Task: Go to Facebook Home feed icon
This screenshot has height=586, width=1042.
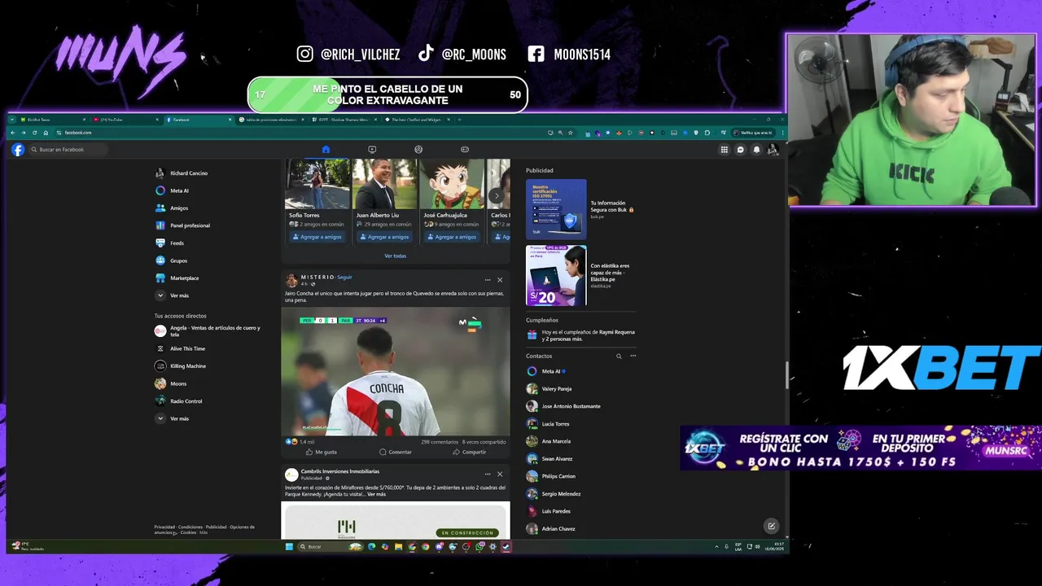Action: [326, 150]
